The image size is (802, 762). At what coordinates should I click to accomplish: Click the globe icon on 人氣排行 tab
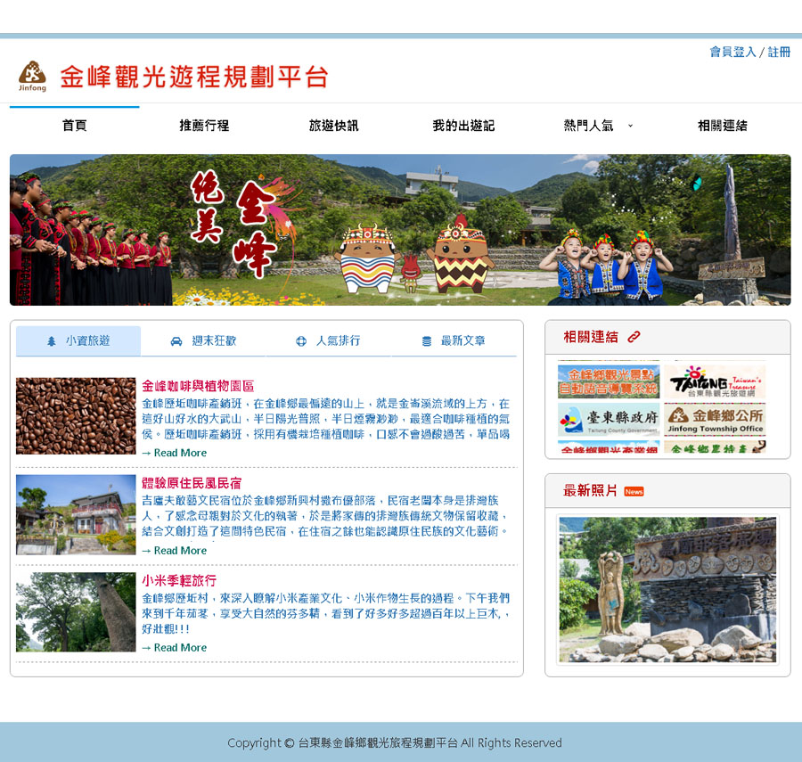point(301,341)
